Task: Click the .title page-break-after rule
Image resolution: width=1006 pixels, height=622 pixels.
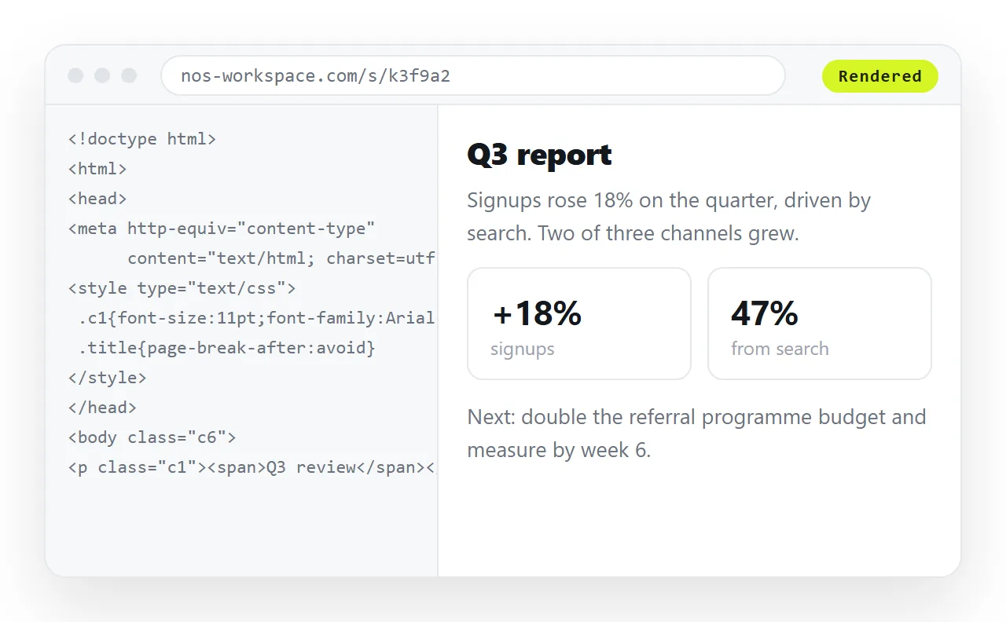Action: click(227, 348)
